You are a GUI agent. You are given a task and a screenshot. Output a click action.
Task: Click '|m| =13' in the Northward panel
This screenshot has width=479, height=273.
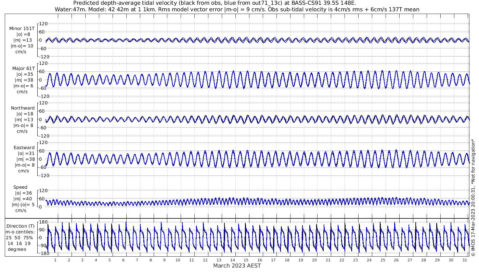(x=23, y=119)
